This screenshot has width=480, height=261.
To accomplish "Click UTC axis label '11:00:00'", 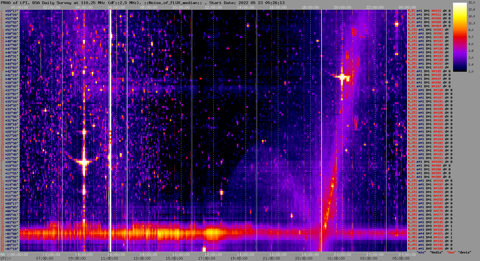I will [x=109, y=258].
